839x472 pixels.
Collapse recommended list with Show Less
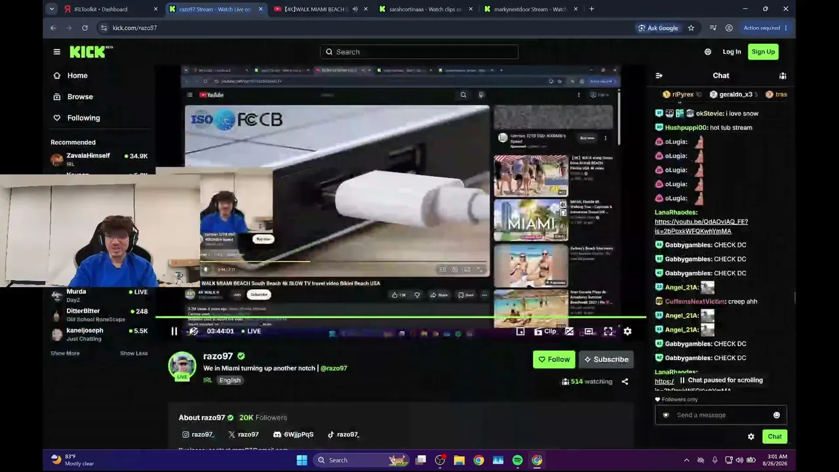click(134, 353)
